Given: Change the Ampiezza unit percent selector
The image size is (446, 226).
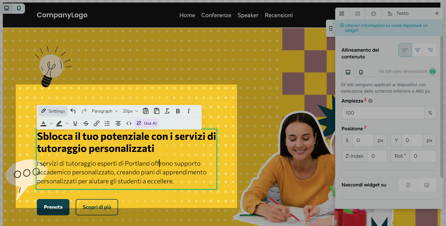Looking at the screenshot, I should pos(430,113).
